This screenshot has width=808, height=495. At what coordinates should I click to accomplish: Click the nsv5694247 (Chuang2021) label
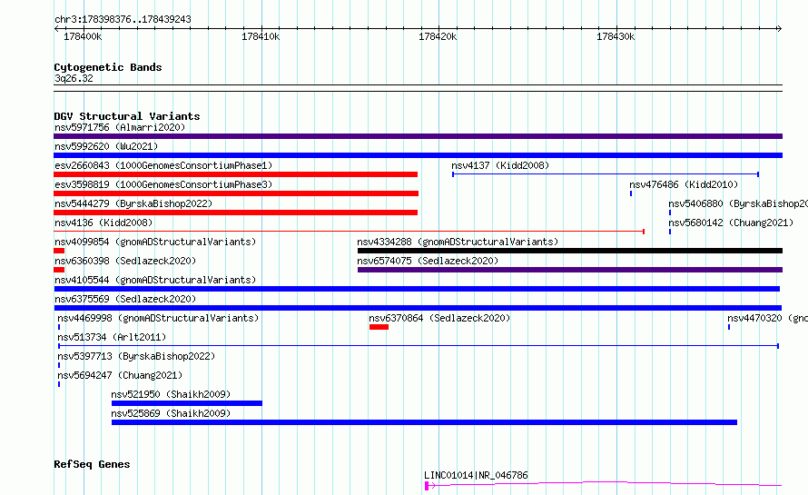click(x=120, y=375)
